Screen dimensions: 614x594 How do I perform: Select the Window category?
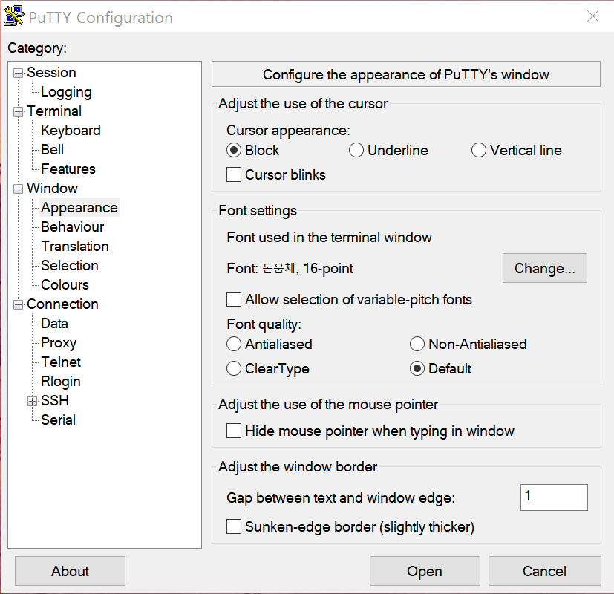click(x=52, y=189)
